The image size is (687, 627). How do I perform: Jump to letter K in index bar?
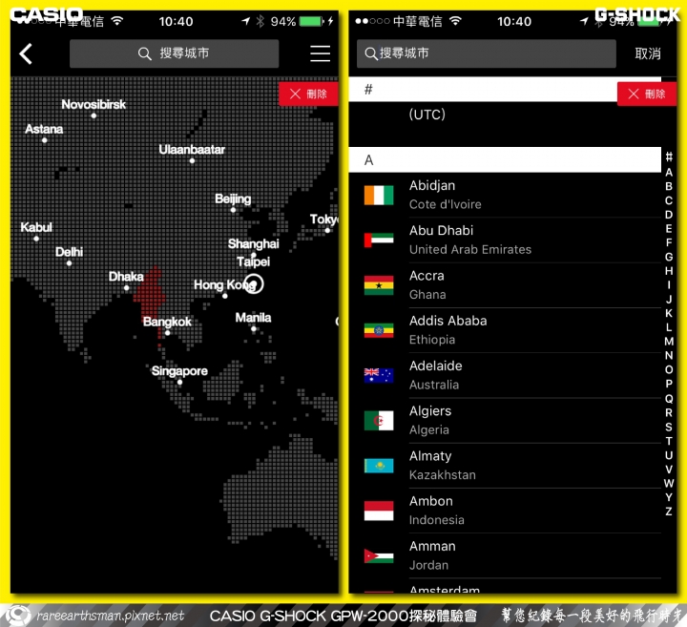[x=669, y=313]
